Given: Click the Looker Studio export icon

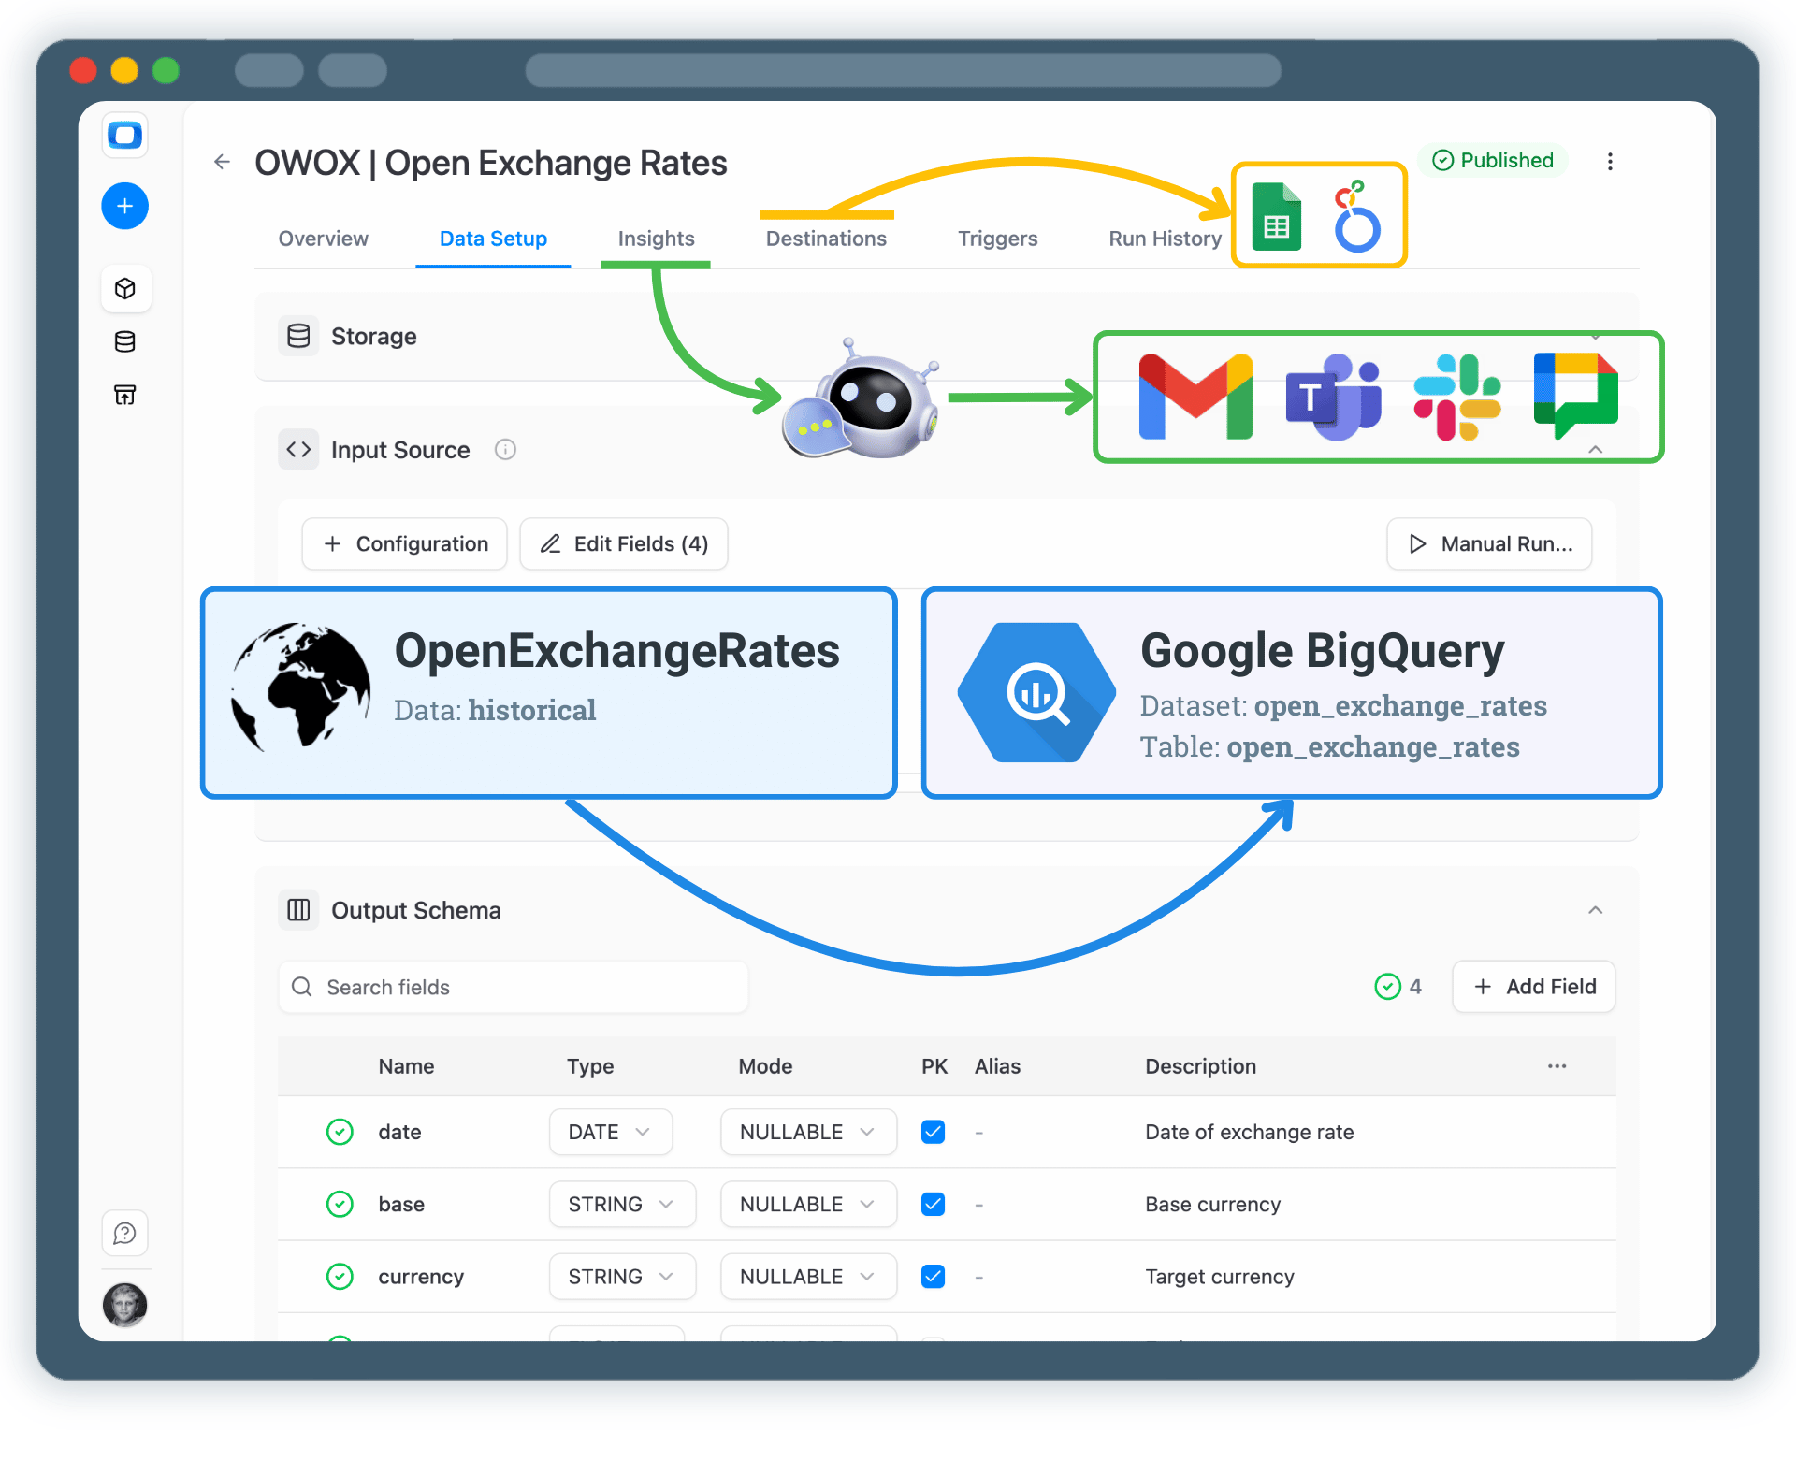Looking at the screenshot, I should coord(1357,216).
